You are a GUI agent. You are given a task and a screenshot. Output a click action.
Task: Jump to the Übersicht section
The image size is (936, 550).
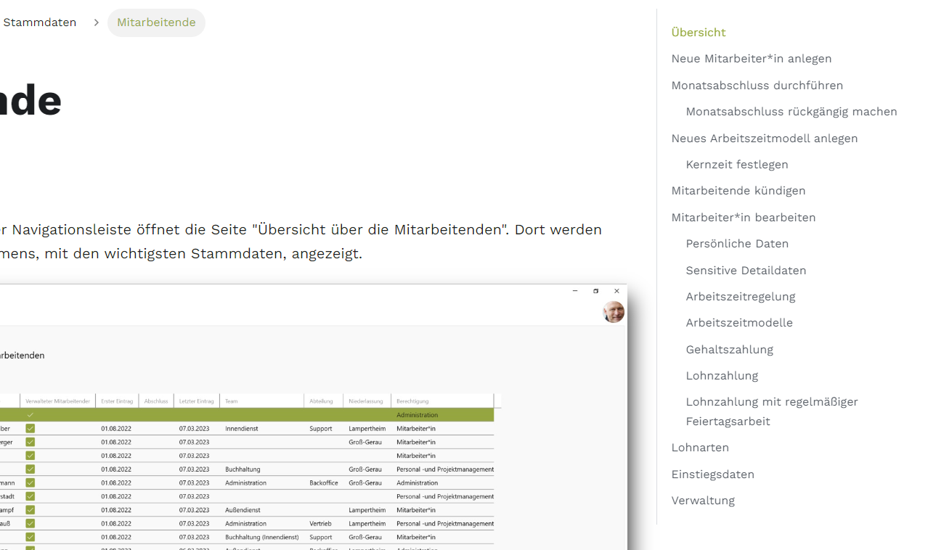point(699,33)
